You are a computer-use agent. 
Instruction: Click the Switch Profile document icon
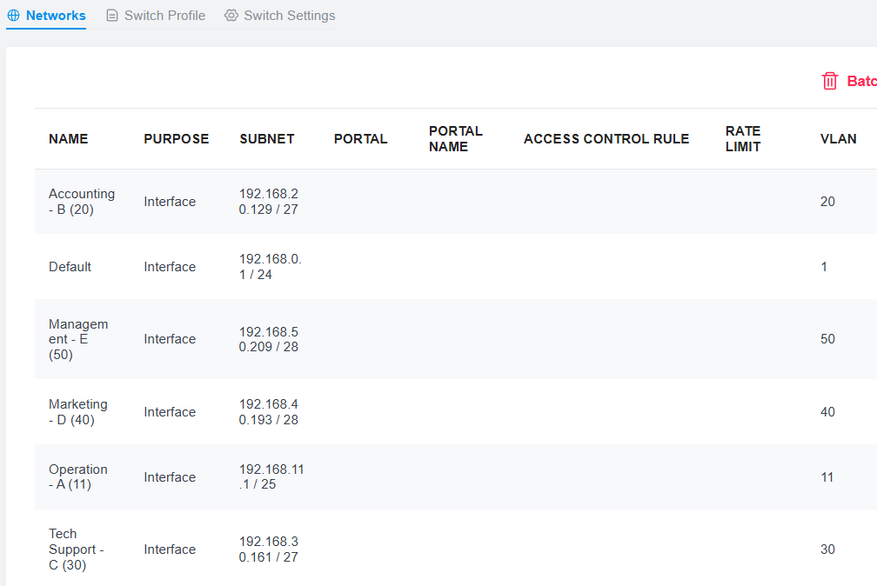coord(112,16)
